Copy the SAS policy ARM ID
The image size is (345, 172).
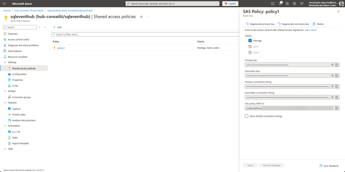337,108
